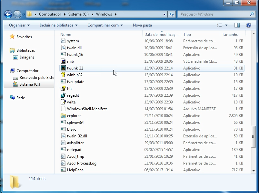Click the 2.805 KB size of explorer

(x=236, y=115)
